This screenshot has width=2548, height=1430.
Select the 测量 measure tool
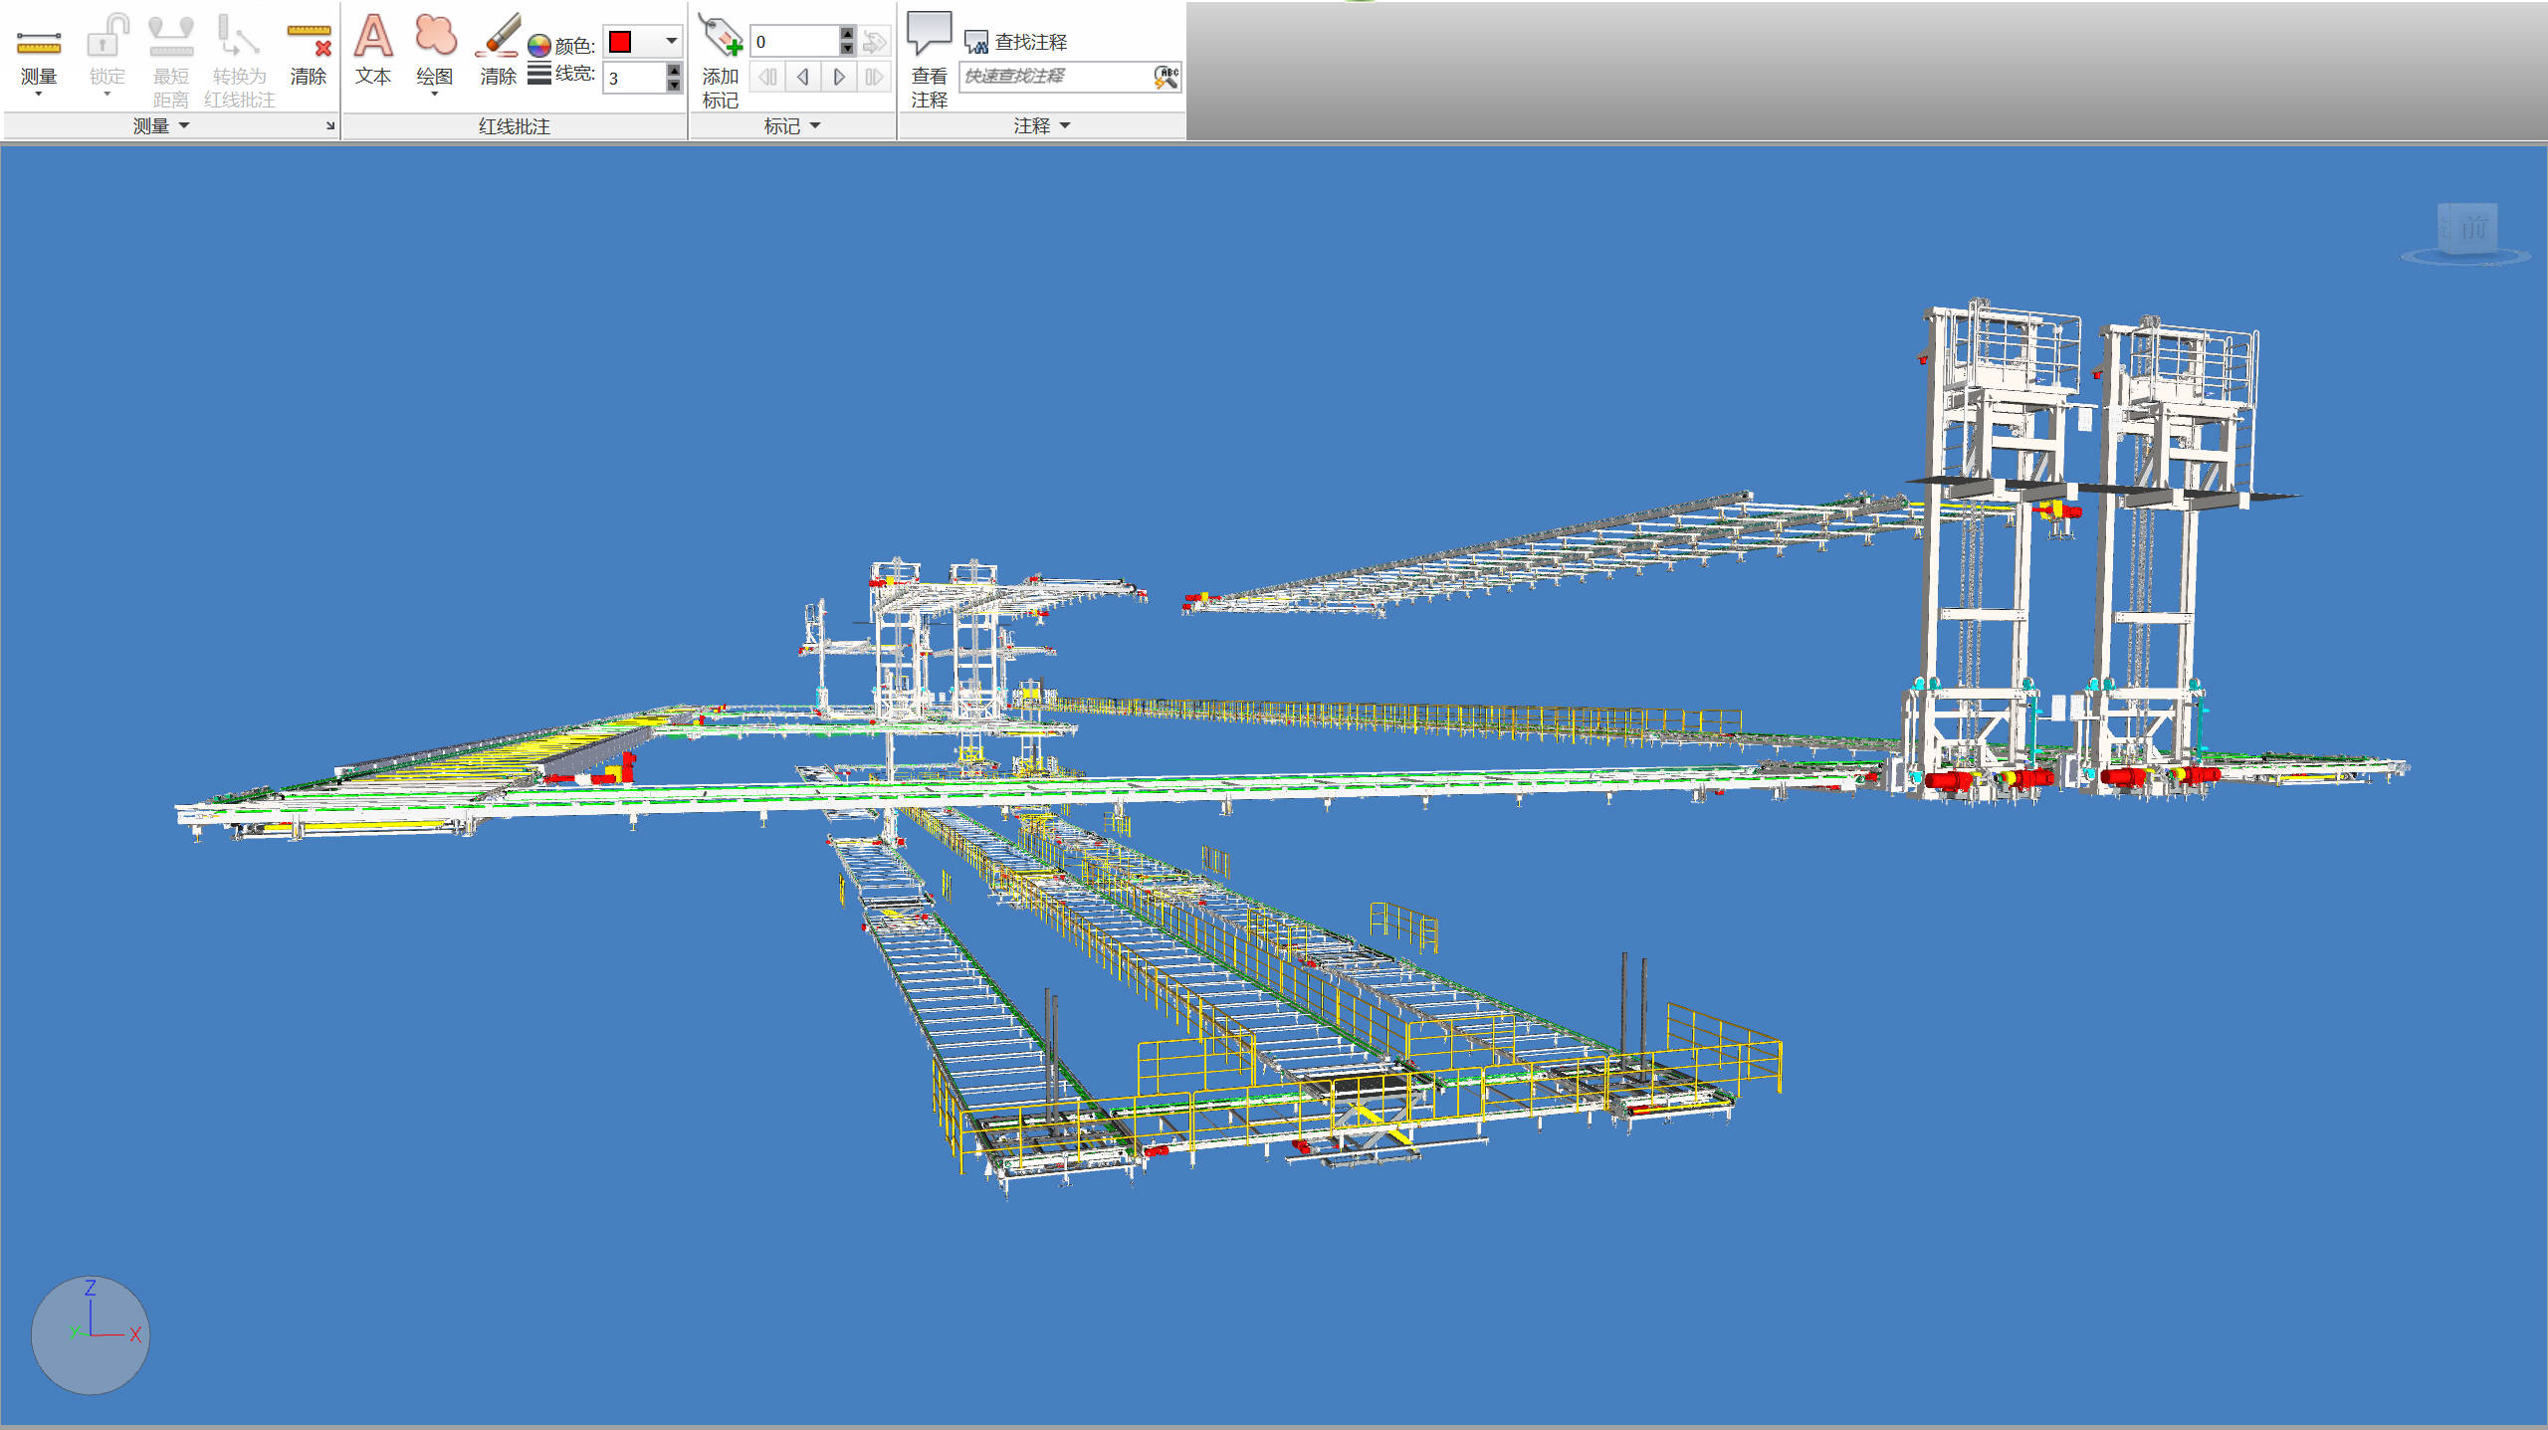(x=39, y=45)
